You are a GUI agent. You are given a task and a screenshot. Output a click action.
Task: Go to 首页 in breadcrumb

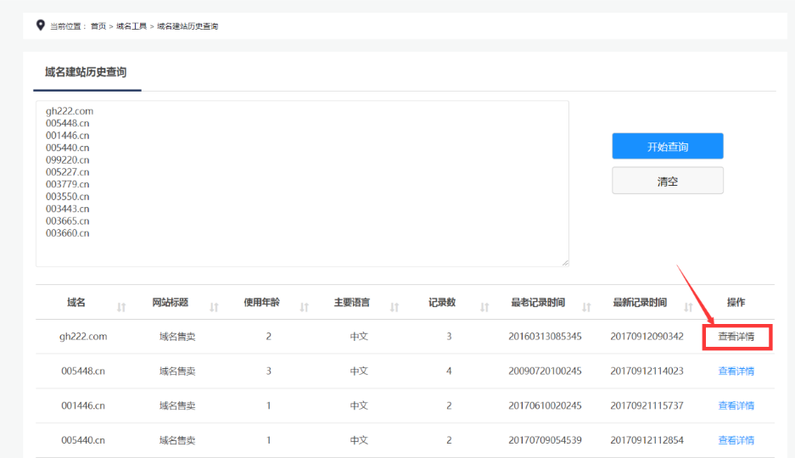pyautogui.click(x=98, y=26)
